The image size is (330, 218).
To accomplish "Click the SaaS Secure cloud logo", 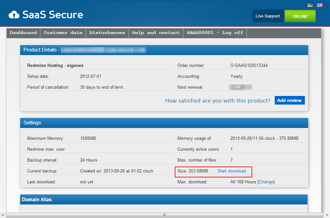I will (x=14, y=14).
